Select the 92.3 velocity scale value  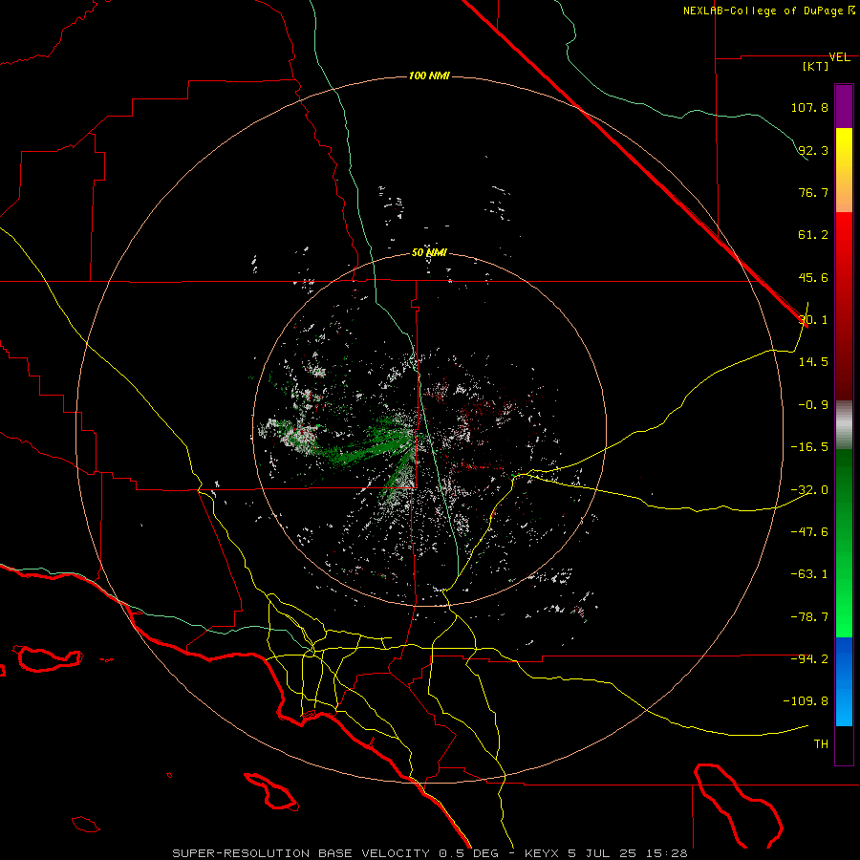pos(813,150)
